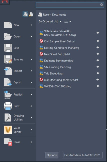Open recent file VW252-03-1200.dwg
The height and width of the screenshot is (162, 107).
tap(58, 86)
